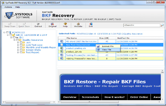
Task: Select the MS-Word 2007 file format.doc row
Action: [x=111, y=41]
